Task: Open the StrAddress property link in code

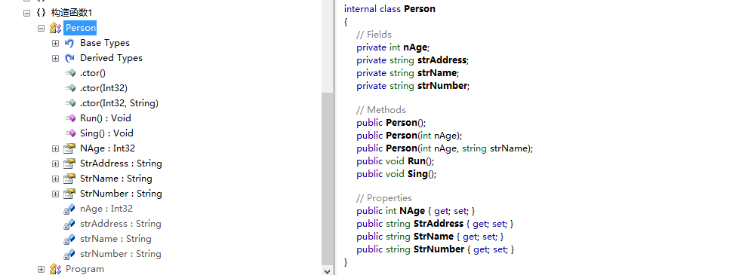Action: tap(439, 224)
